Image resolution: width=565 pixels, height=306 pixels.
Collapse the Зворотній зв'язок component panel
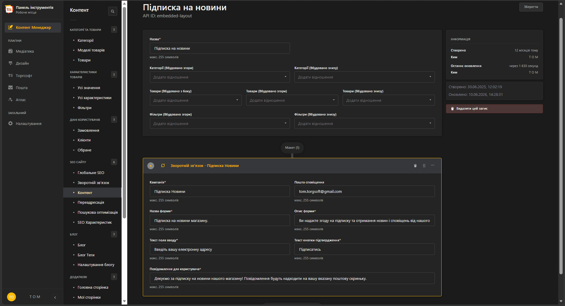click(151, 166)
